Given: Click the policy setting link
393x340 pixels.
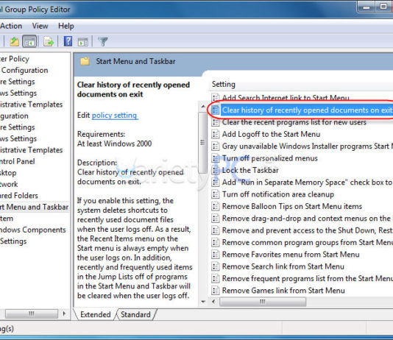Looking at the screenshot, I should click(114, 116).
